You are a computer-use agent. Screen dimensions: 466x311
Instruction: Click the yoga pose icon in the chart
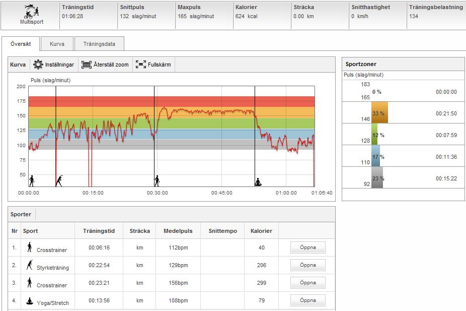(258, 181)
